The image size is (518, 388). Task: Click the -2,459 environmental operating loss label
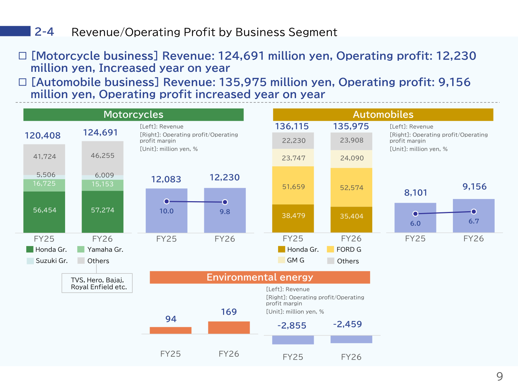click(x=347, y=324)
